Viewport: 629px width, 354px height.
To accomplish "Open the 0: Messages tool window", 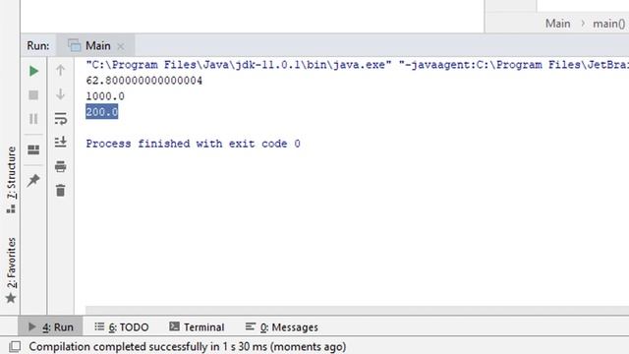I will click(x=282, y=327).
